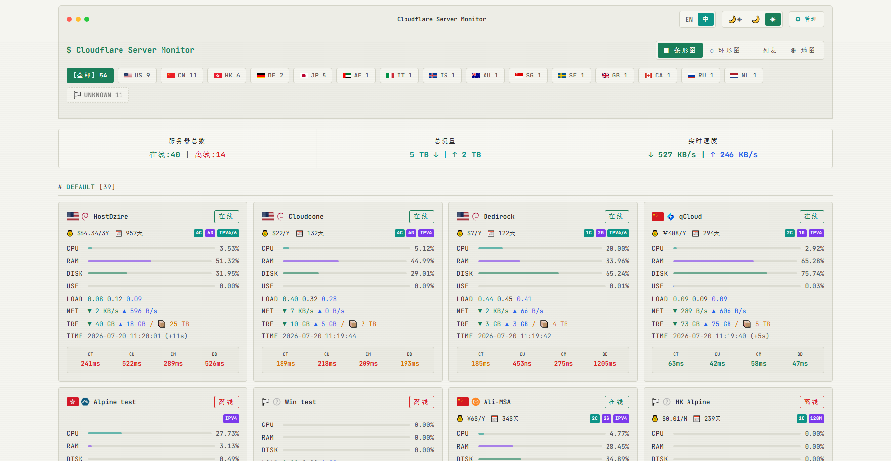
Task: Select the auto moon-sun theme mode
Action: click(735, 19)
